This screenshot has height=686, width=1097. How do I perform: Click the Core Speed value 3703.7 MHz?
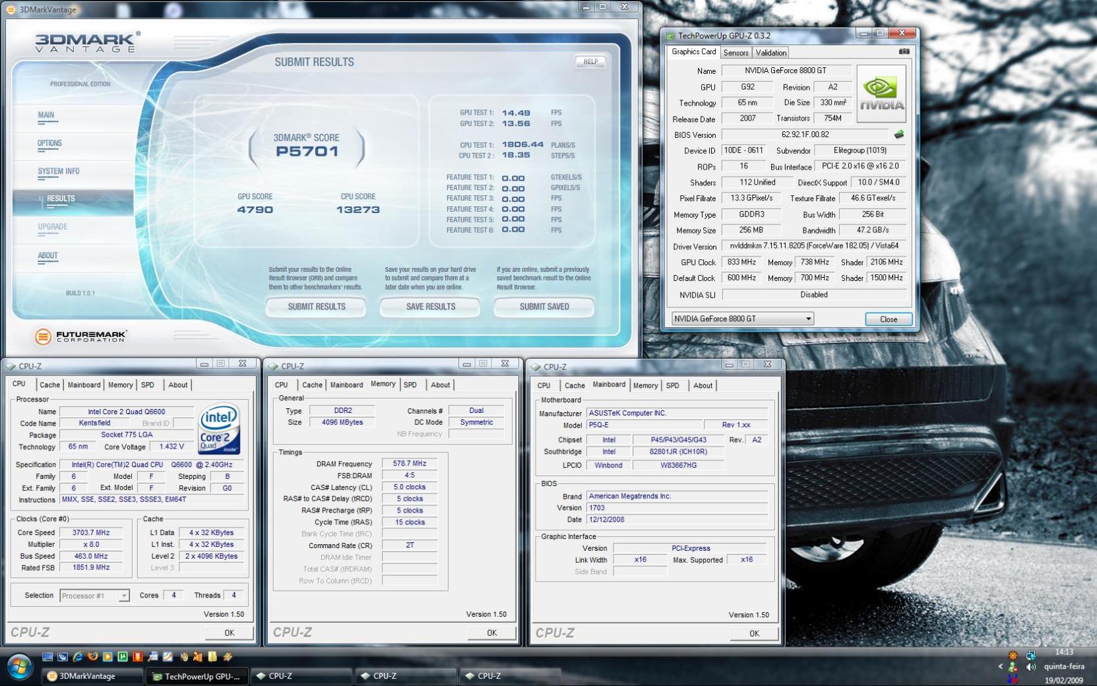pyautogui.click(x=92, y=533)
